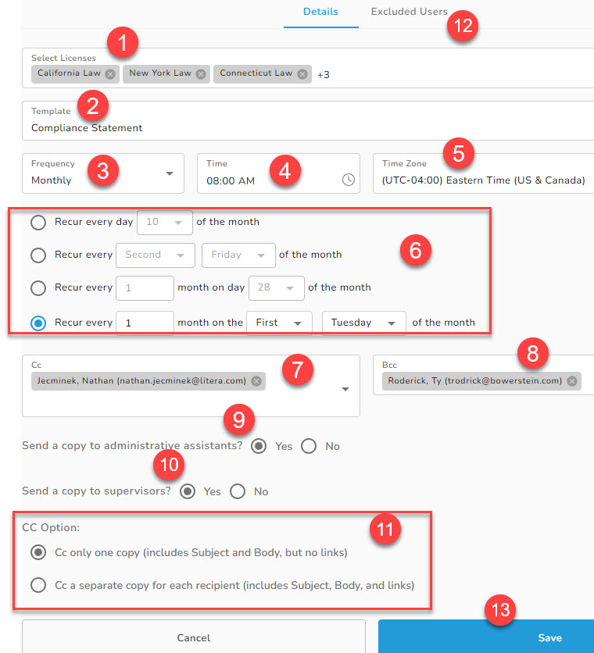Show the +3 additional licenses
This screenshot has height=653, width=594.
[x=324, y=75]
